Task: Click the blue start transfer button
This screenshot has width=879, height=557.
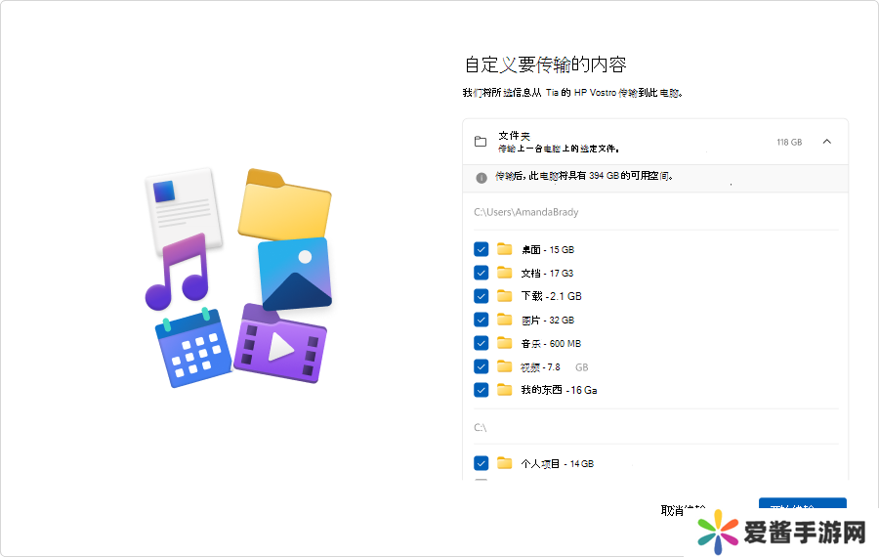Action: click(x=802, y=507)
